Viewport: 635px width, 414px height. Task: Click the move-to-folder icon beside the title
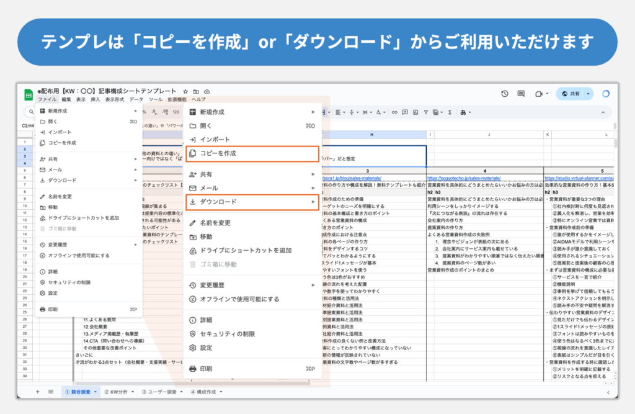point(196,92)
